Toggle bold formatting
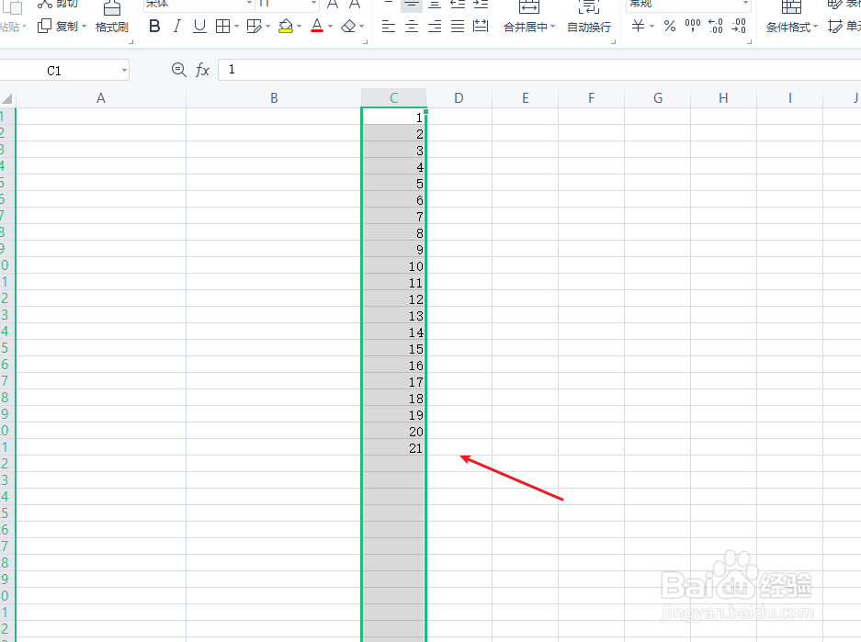861x642 pixels. 155,27
